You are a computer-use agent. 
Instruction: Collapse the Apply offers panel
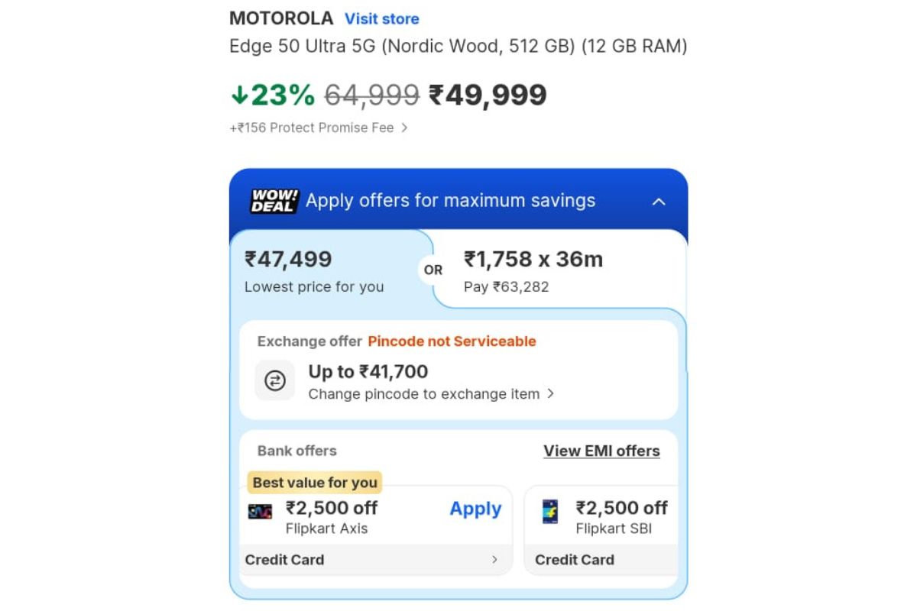pyautogui.click(x=659, y=201)
